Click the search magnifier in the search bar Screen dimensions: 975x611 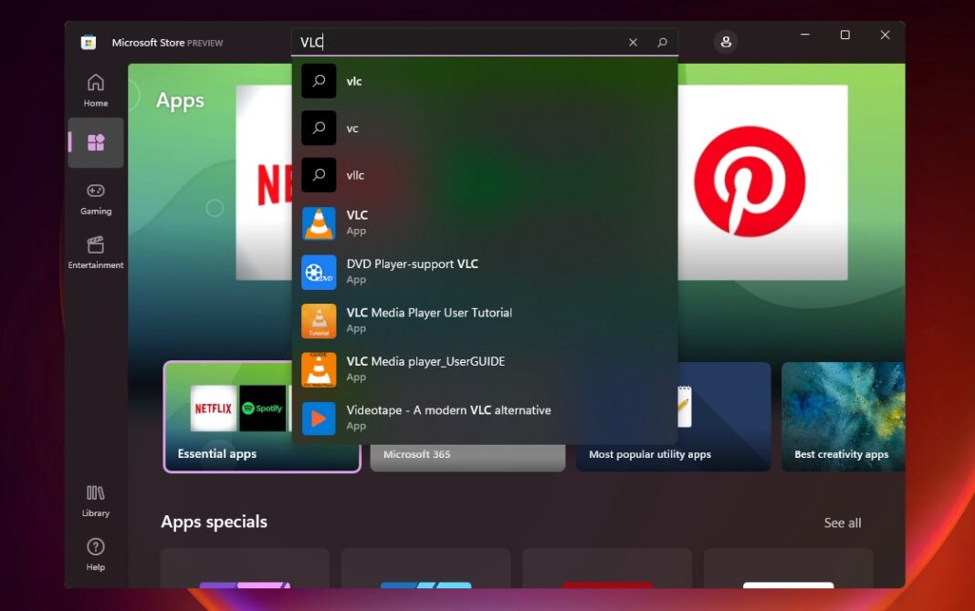point(663,42)
